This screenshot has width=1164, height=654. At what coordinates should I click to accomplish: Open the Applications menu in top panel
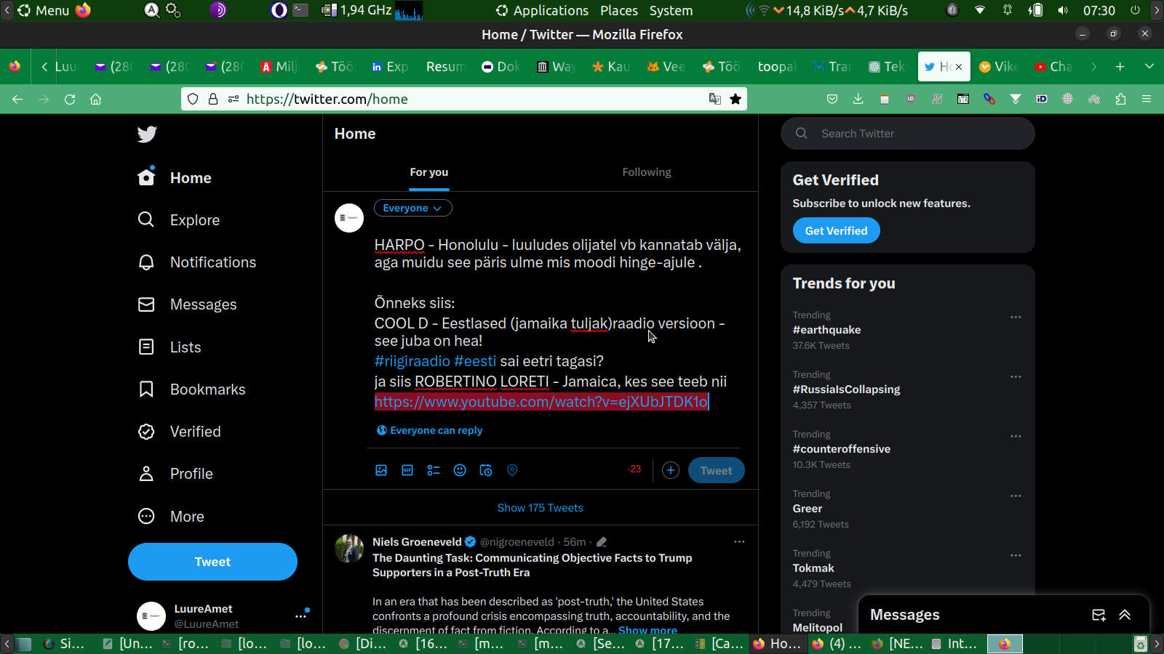pyautogui.click(x=543, y=10)
